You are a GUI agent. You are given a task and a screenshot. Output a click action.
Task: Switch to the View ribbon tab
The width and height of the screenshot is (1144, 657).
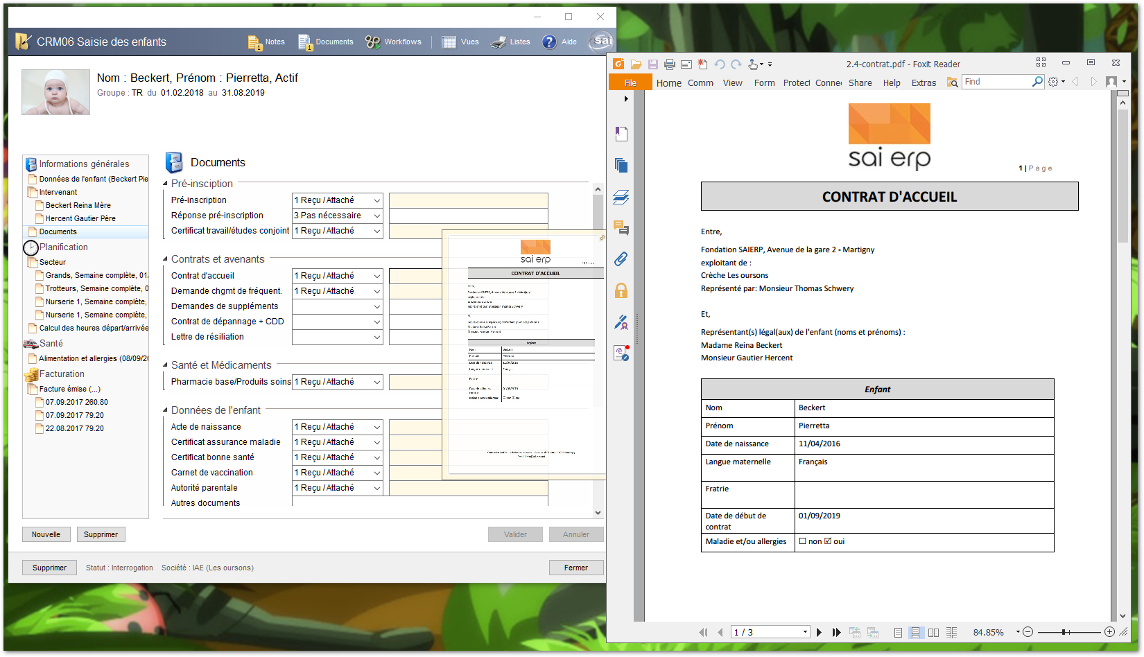point(732,82)
